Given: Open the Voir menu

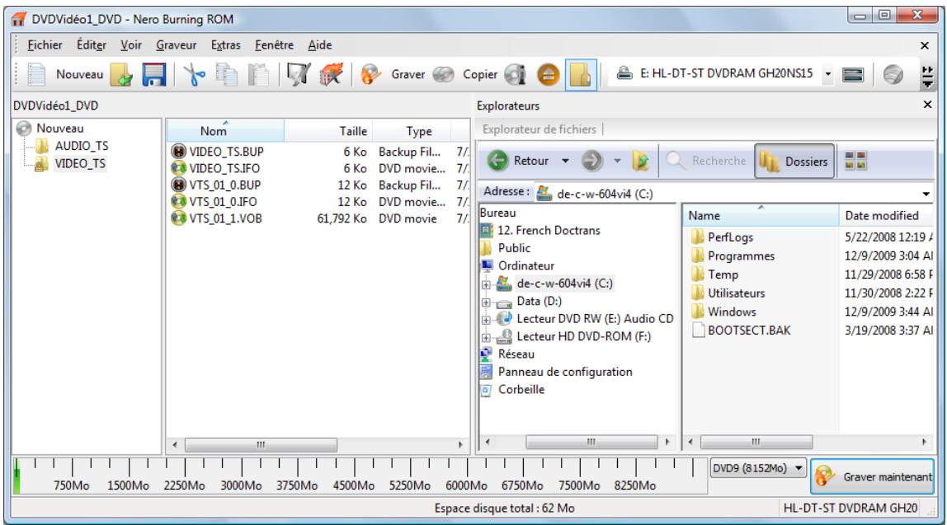Looking at the screenshot, I should (x=131, y=45).
